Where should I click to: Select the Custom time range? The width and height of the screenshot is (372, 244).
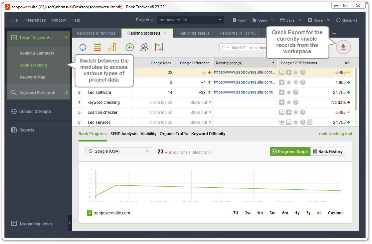[x=335, y=213]
